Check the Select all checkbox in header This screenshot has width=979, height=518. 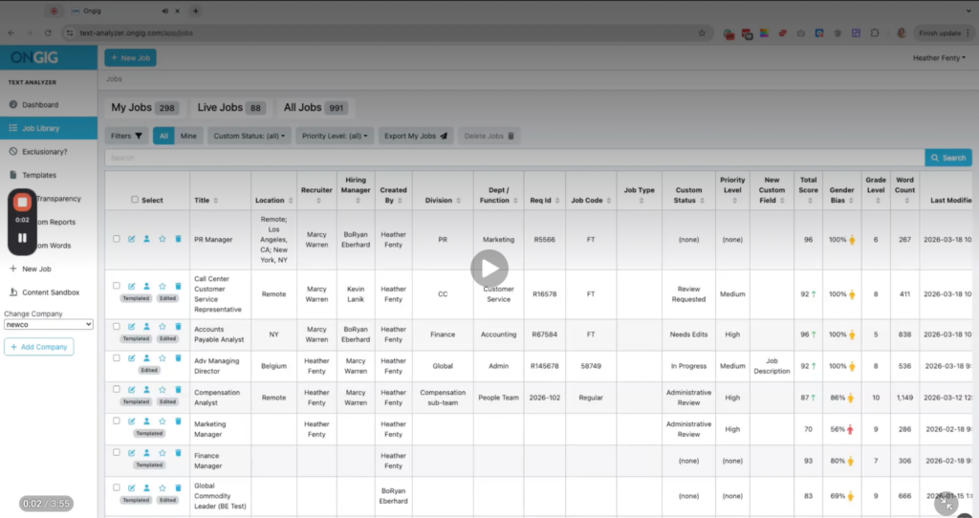135,200
